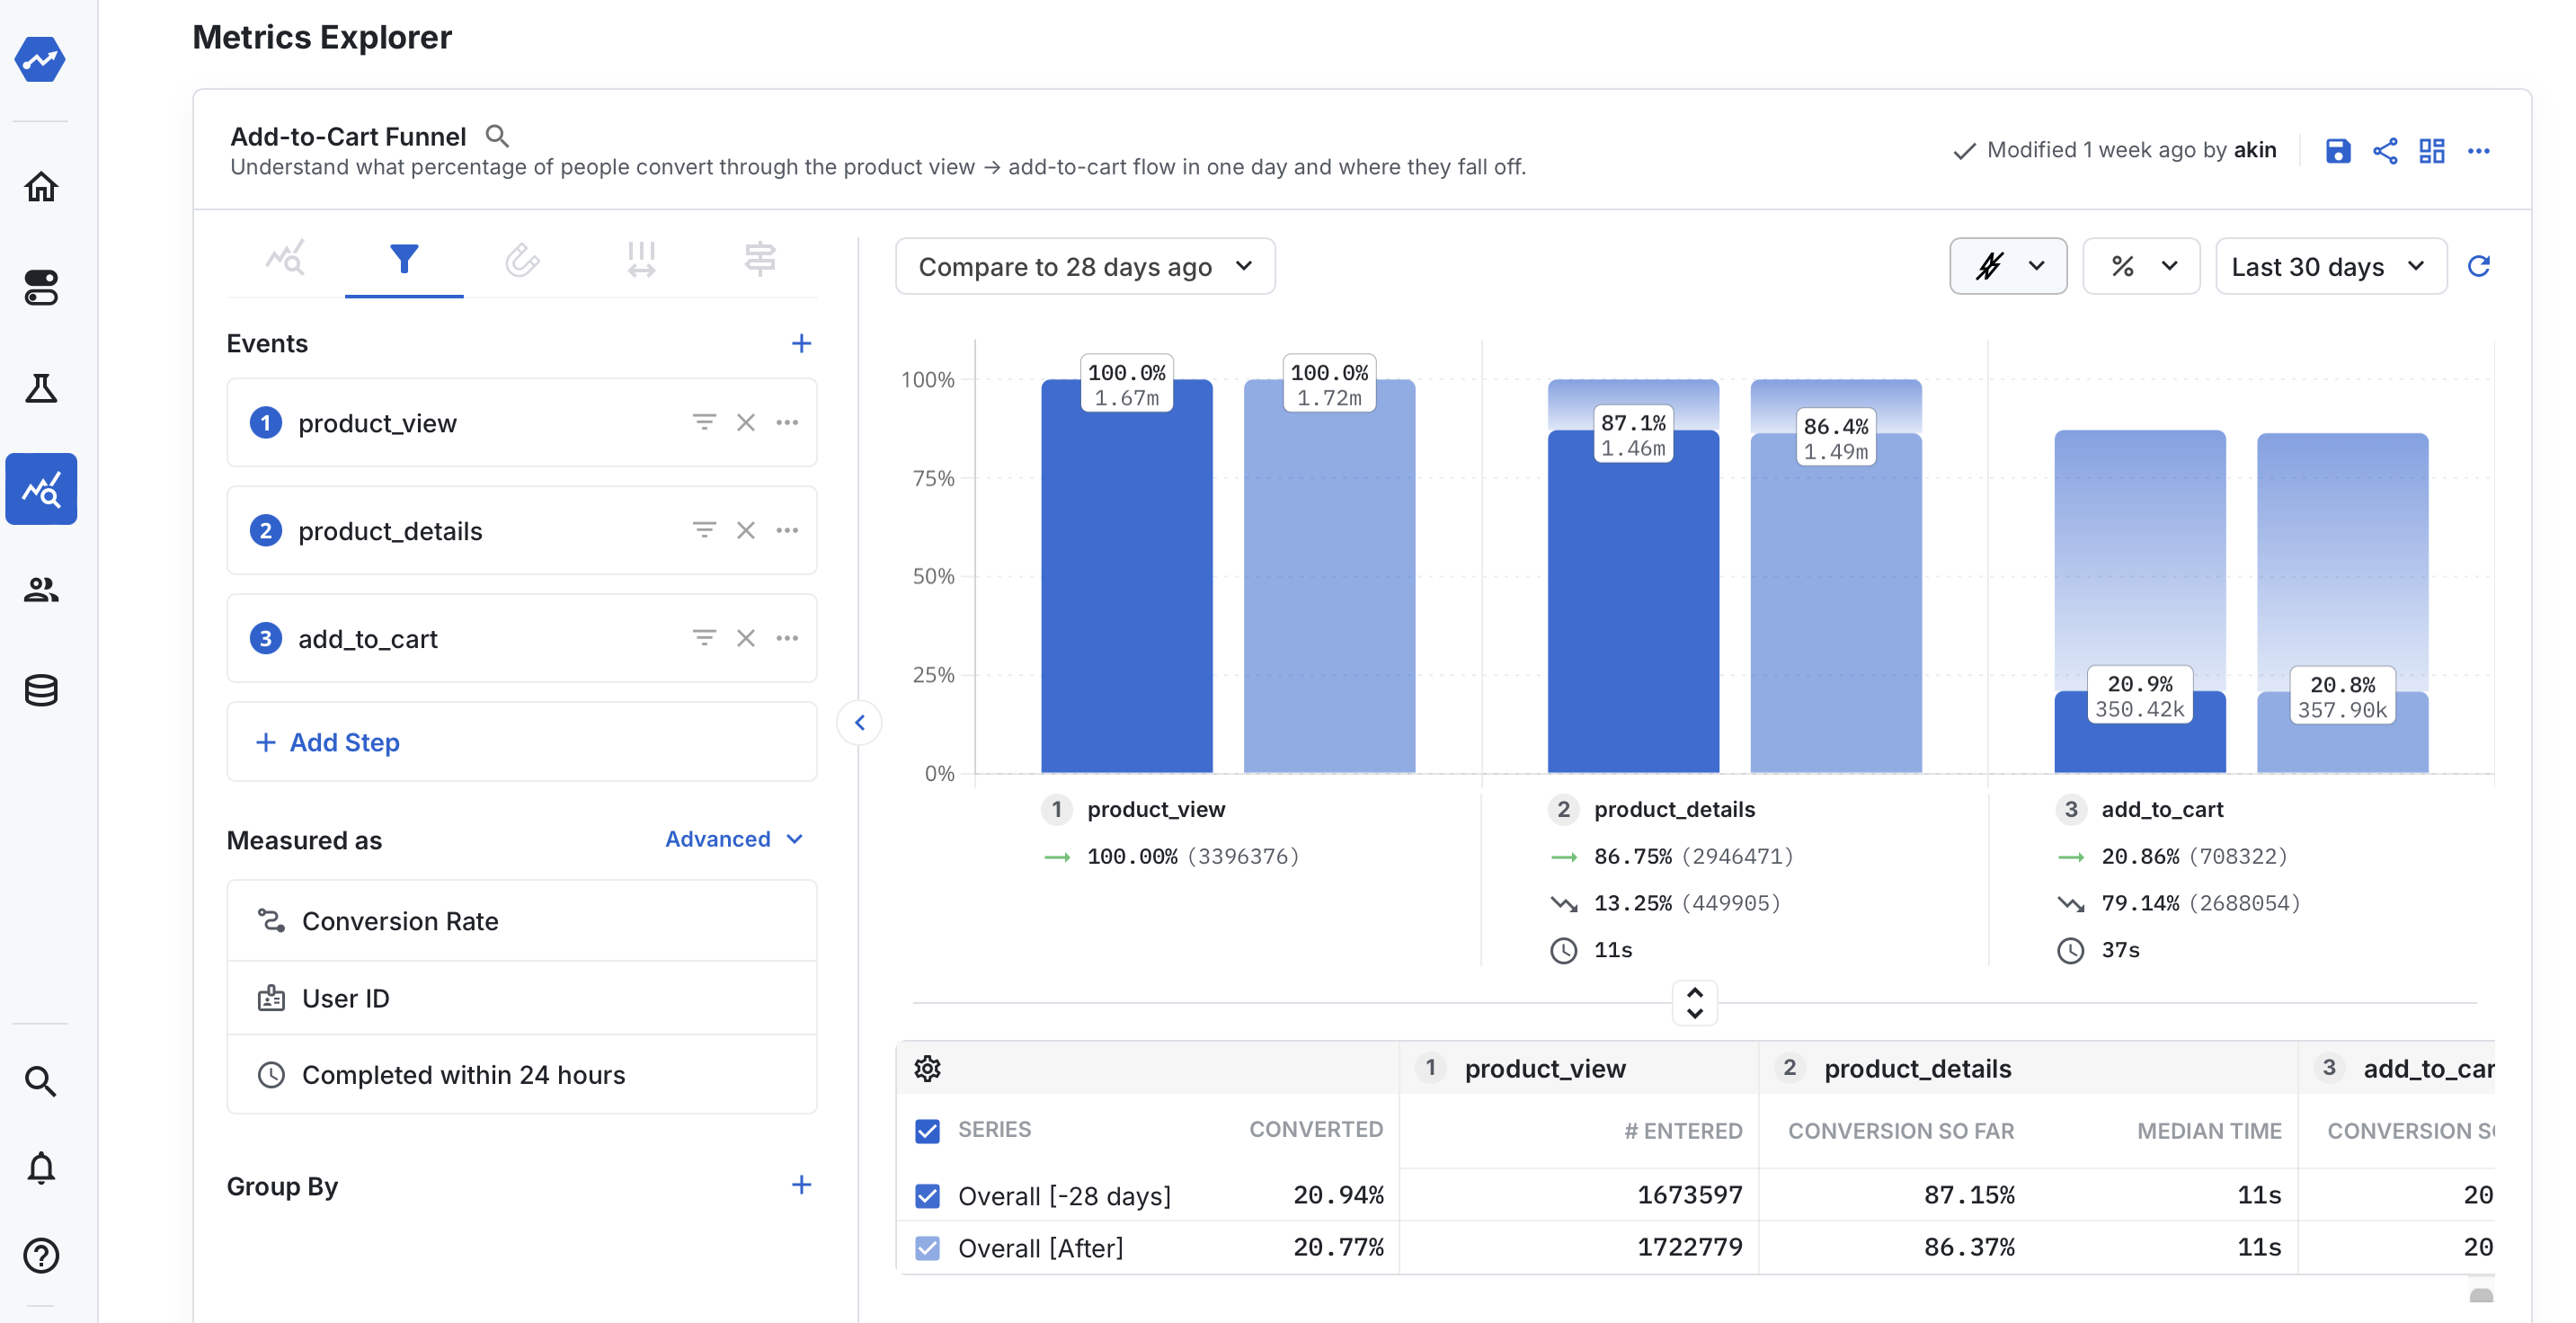The image size is (2576, 1323).
Task: Add a Group By with plus icon
Action: click(x=801, y=1185)
